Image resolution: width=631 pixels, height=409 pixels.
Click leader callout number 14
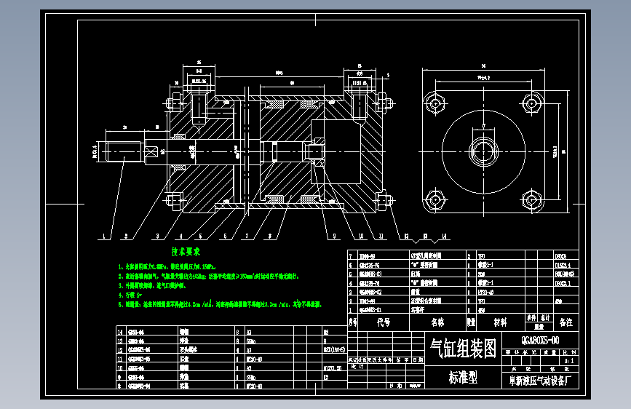point(444,237)
